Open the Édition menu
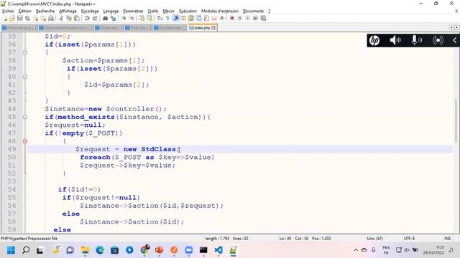This screenshot has height=258, width=460. pyautogui.click(x=24, y=11)
